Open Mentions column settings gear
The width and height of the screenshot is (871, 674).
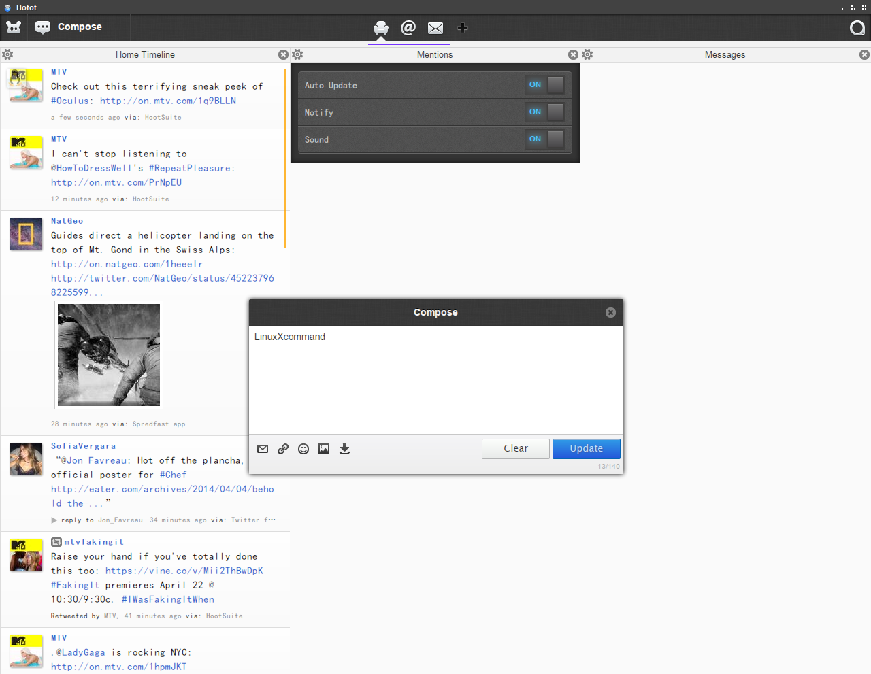coord(297,54)
